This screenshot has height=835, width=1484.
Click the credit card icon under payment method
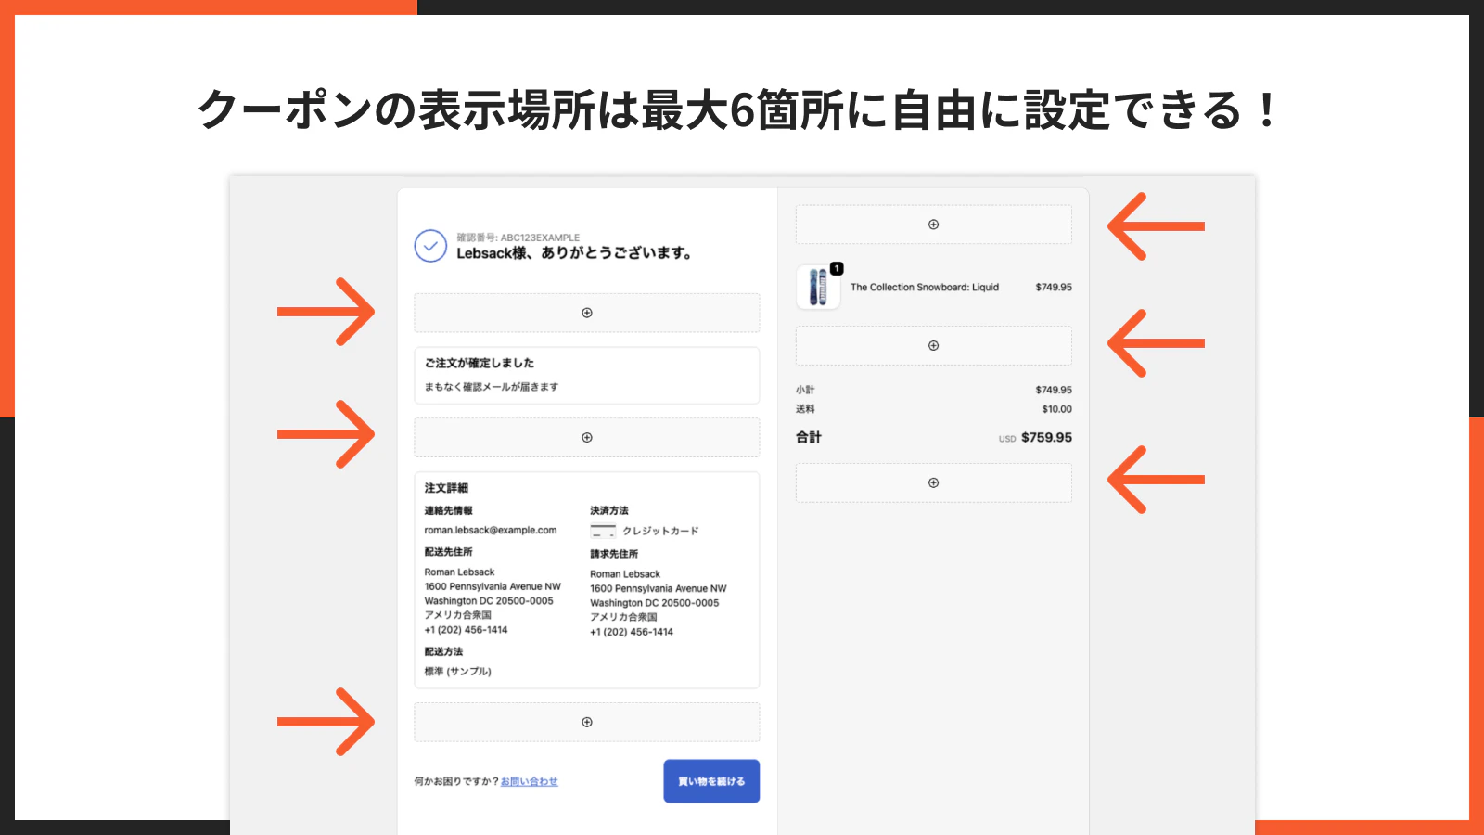pyautogui.click(x=603, y=531)
